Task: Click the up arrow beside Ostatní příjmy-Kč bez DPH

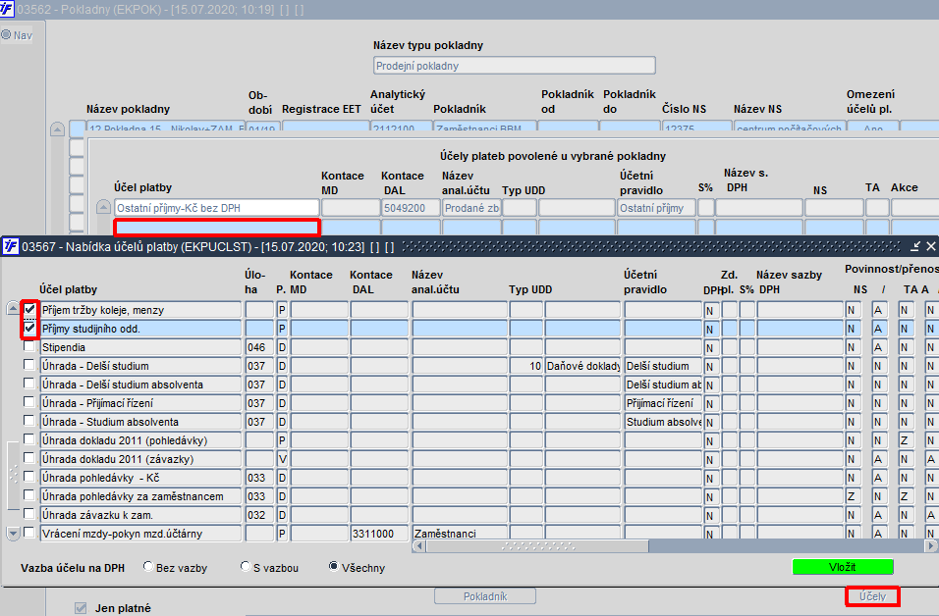Action: [x=103, y=208]
